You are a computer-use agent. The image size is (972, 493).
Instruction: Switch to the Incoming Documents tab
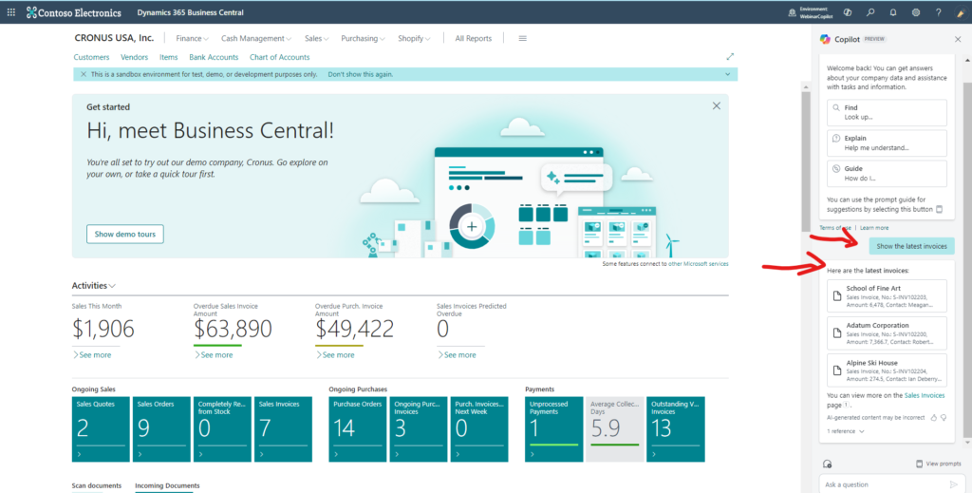167,485
